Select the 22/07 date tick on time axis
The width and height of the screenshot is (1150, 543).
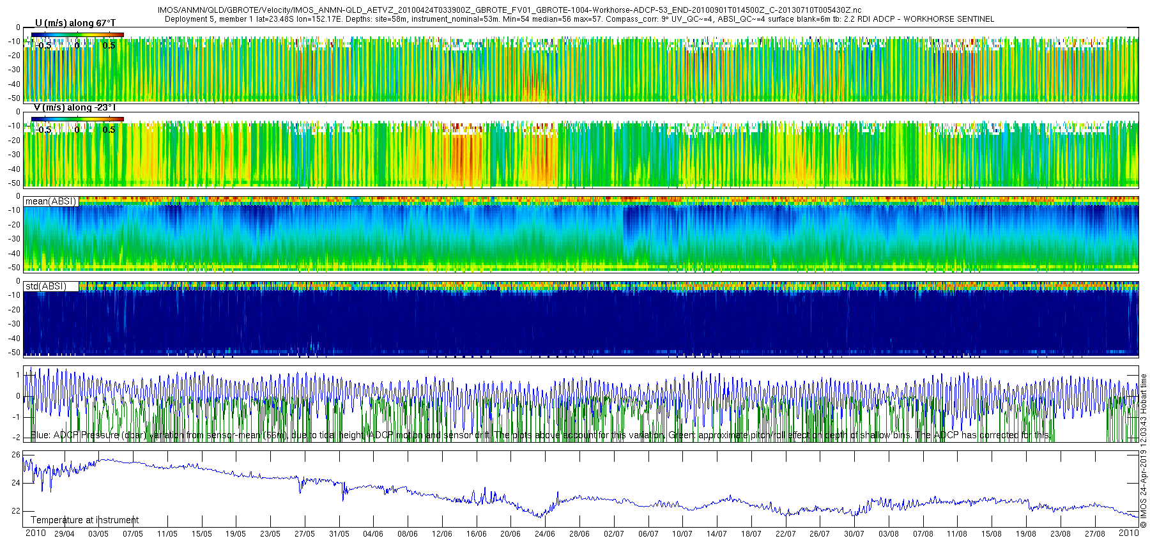pyautogui.click(x=785, y=534)
